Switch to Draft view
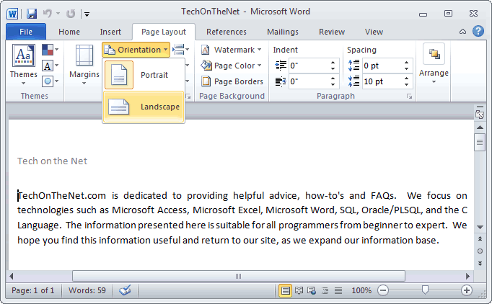This screenshot has width=492, height=304. pos(338,290)
